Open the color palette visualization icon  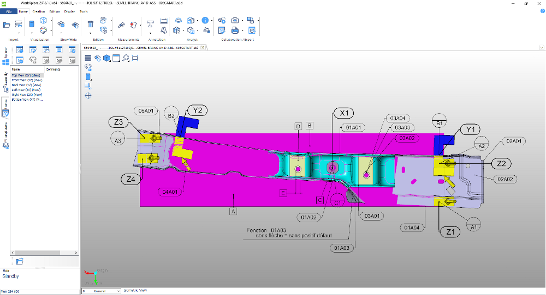pos(43,30)
